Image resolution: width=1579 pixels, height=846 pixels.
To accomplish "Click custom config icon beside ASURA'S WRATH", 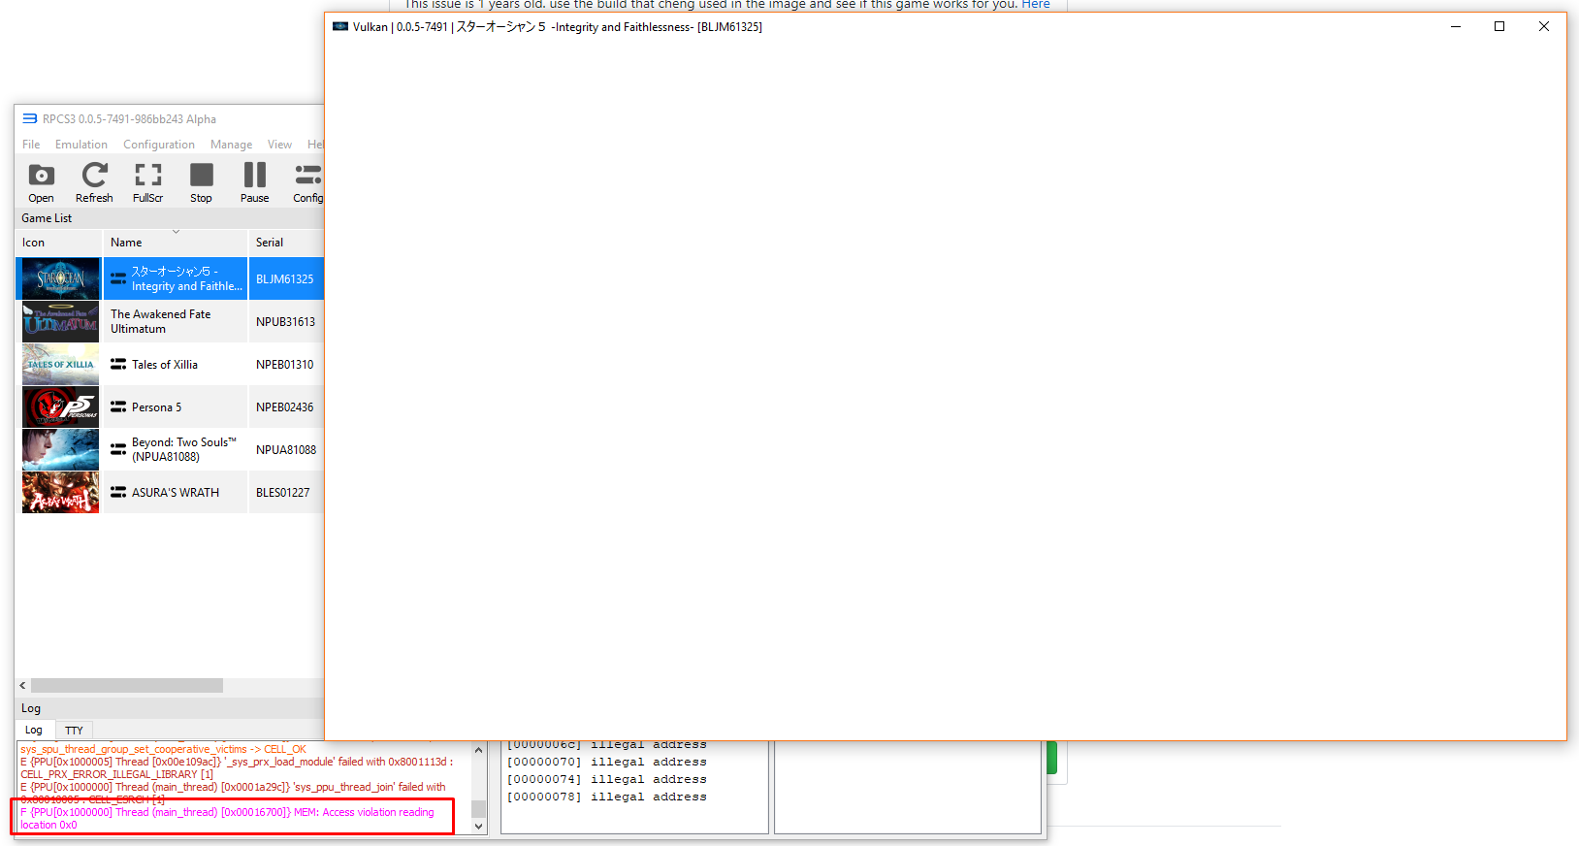I will [118, 492].
